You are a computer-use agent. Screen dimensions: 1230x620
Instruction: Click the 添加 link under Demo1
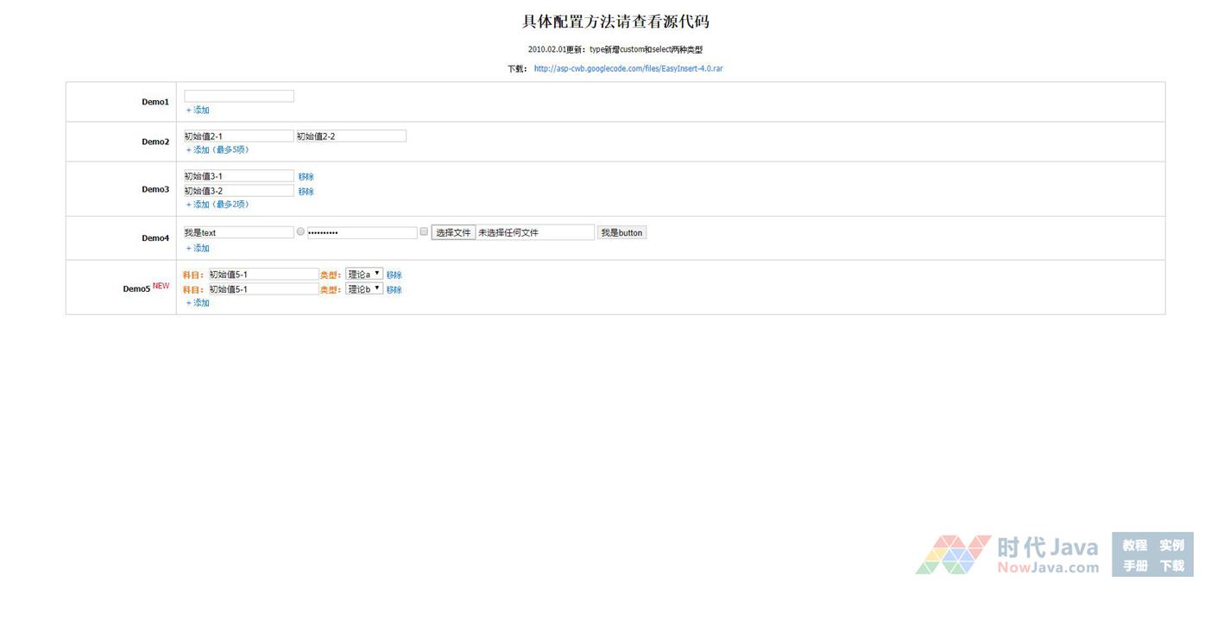[198, 111]
